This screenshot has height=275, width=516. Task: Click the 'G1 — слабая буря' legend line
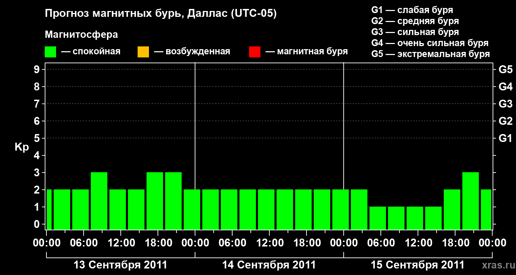click(412, 10)
